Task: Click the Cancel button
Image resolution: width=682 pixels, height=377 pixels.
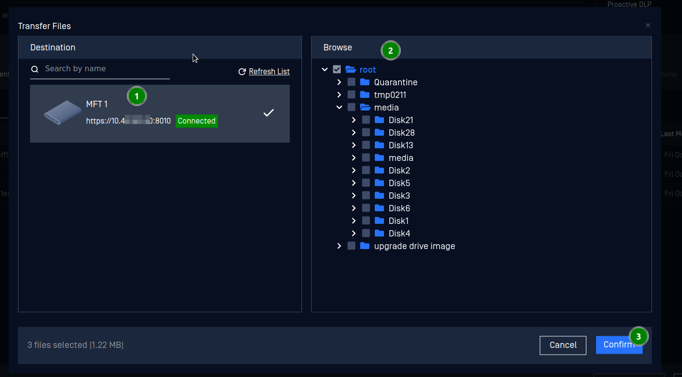Action: [x=563, y=345]
